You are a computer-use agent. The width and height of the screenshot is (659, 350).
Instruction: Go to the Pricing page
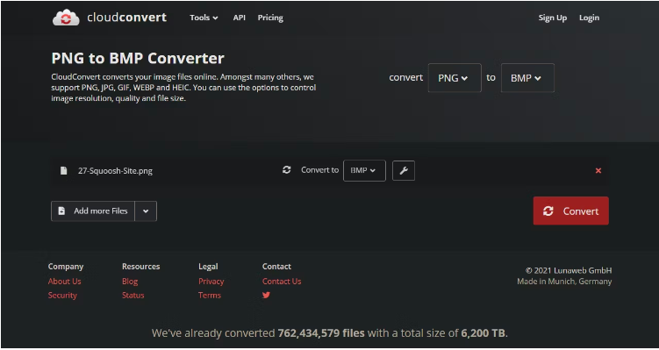point(270,18)
